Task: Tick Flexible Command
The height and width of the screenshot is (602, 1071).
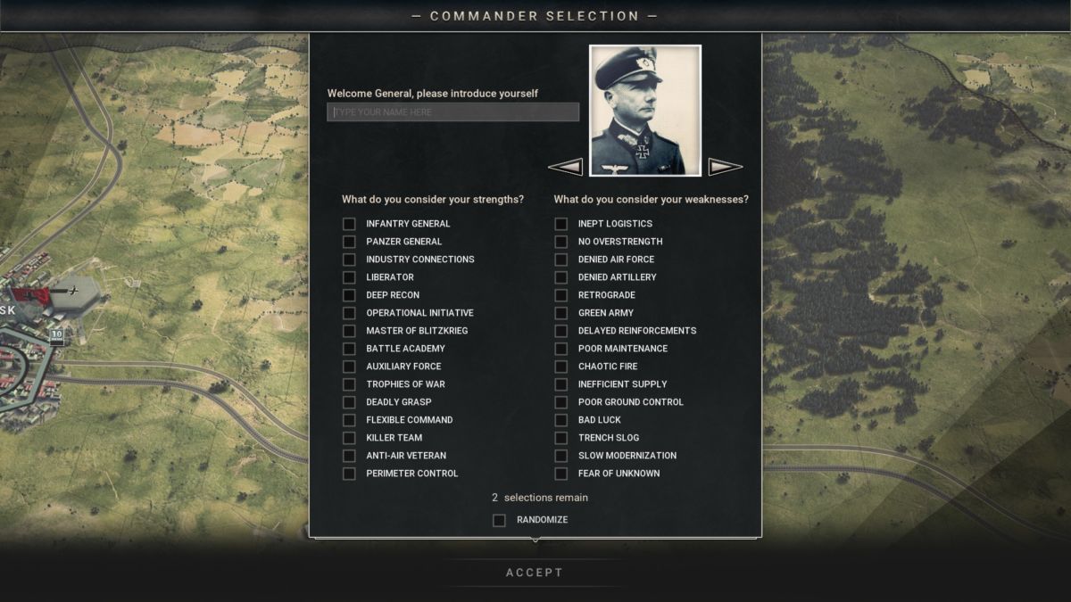Action: 349,420
